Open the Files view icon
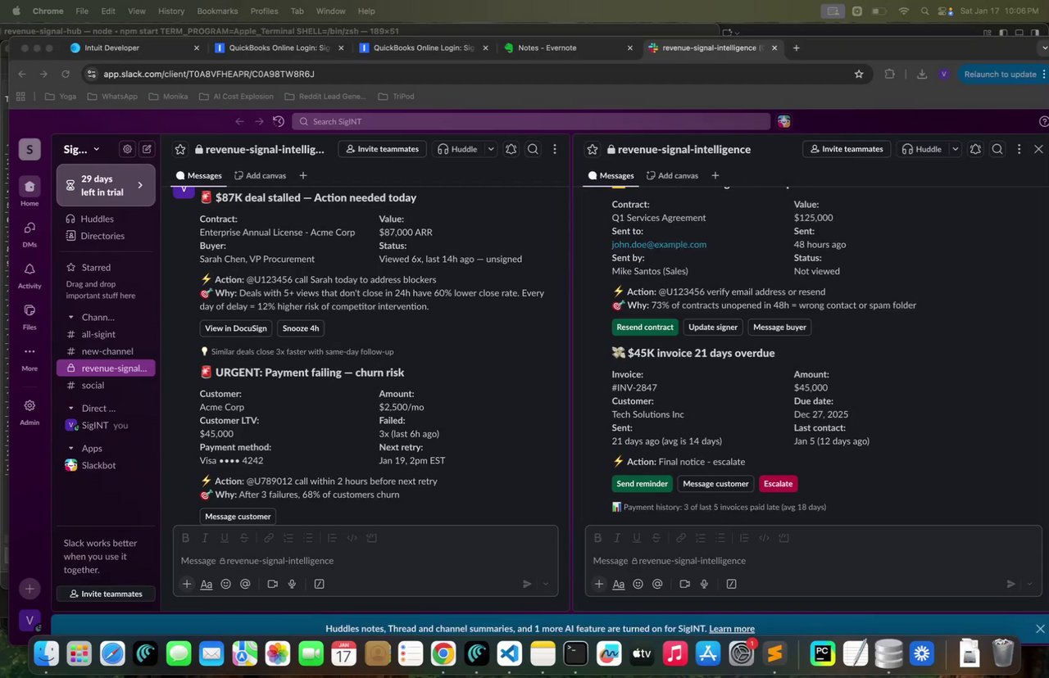The image size is (1049, 678). (x=30, y=310)
